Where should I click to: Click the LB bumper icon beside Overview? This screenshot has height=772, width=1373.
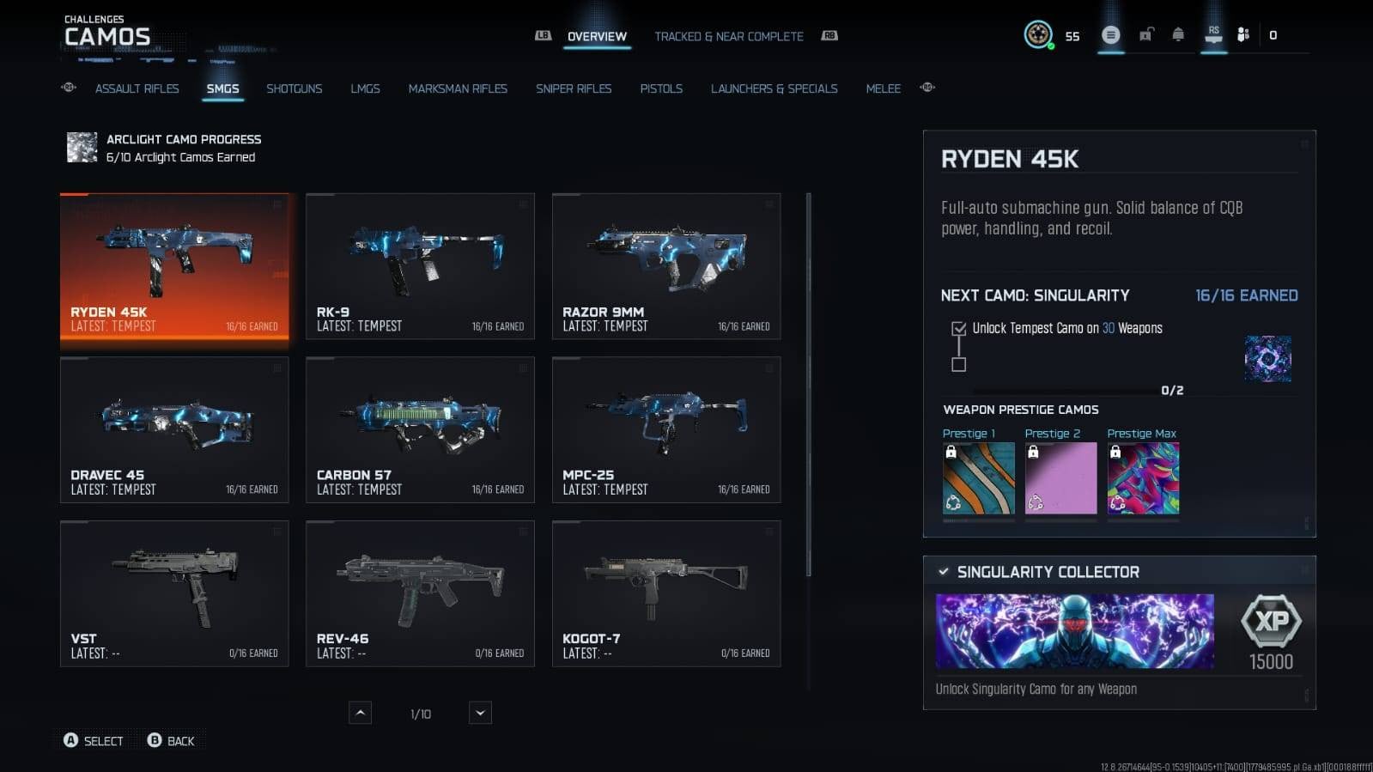(x=543, y=35)
